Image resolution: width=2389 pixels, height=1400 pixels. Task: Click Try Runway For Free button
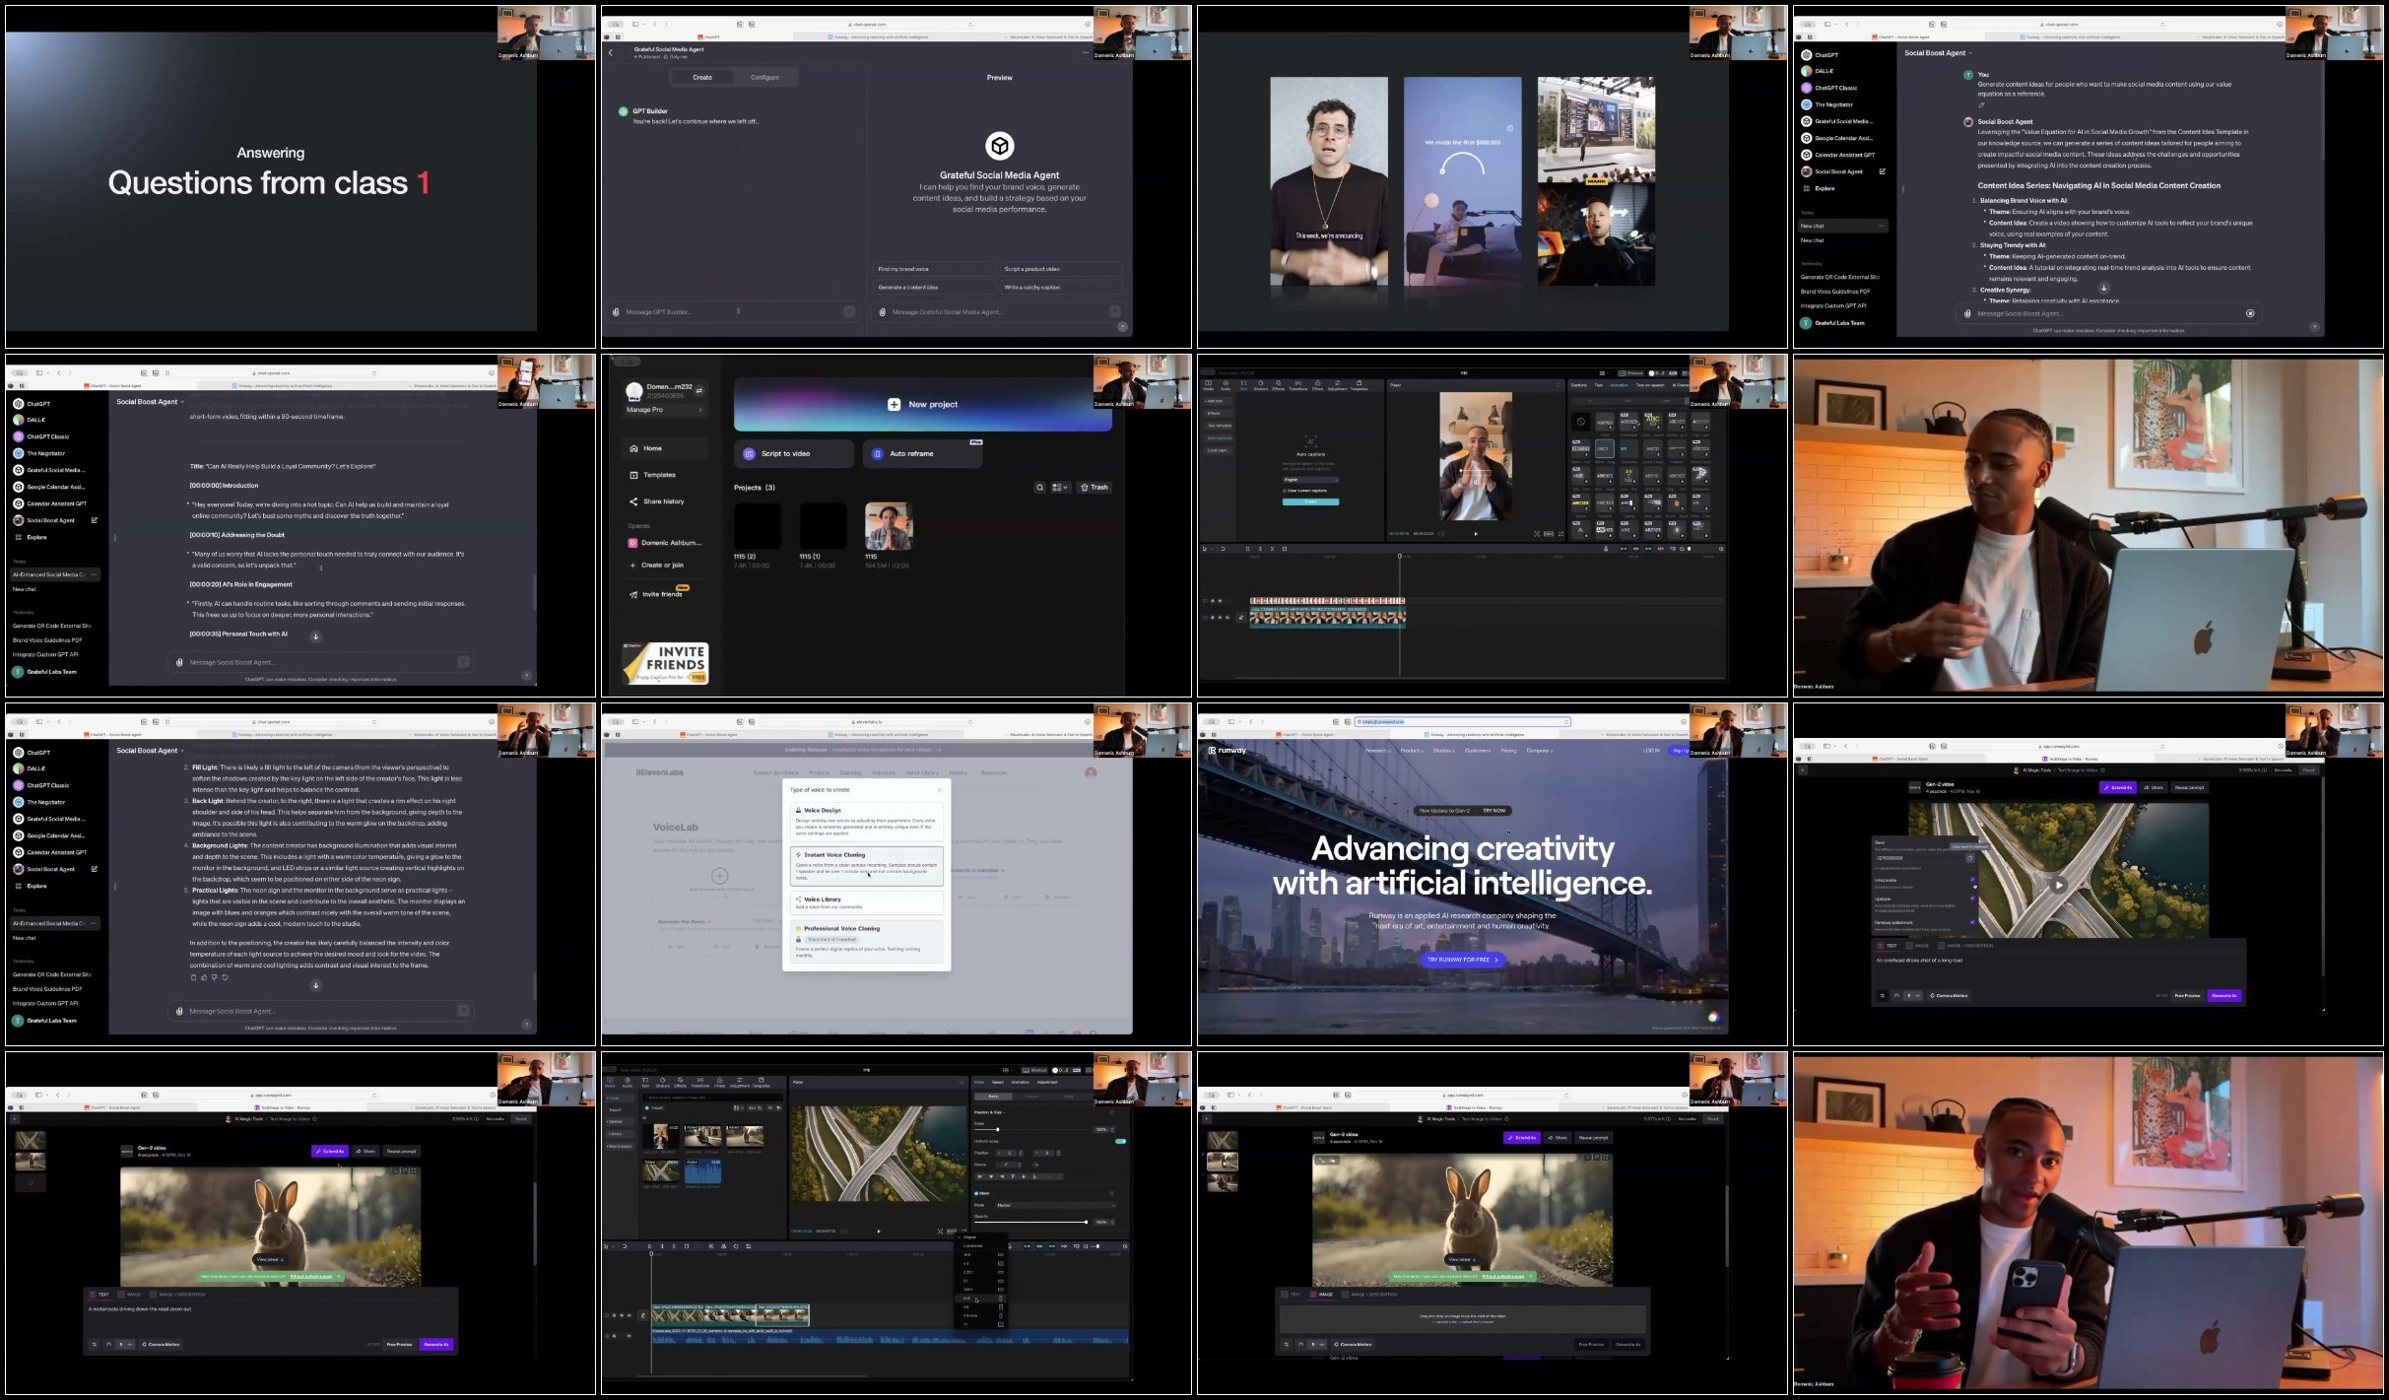tap(1462, 959)
